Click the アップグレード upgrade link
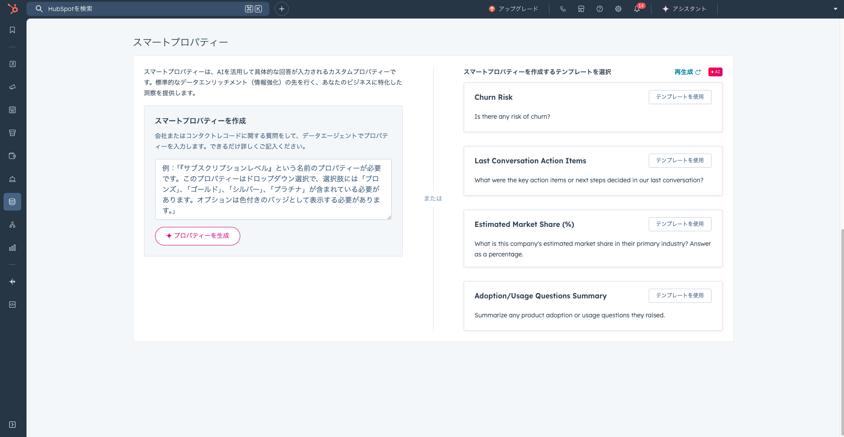Viewport: 844px width, 437px height. click(x=514, y=9)
